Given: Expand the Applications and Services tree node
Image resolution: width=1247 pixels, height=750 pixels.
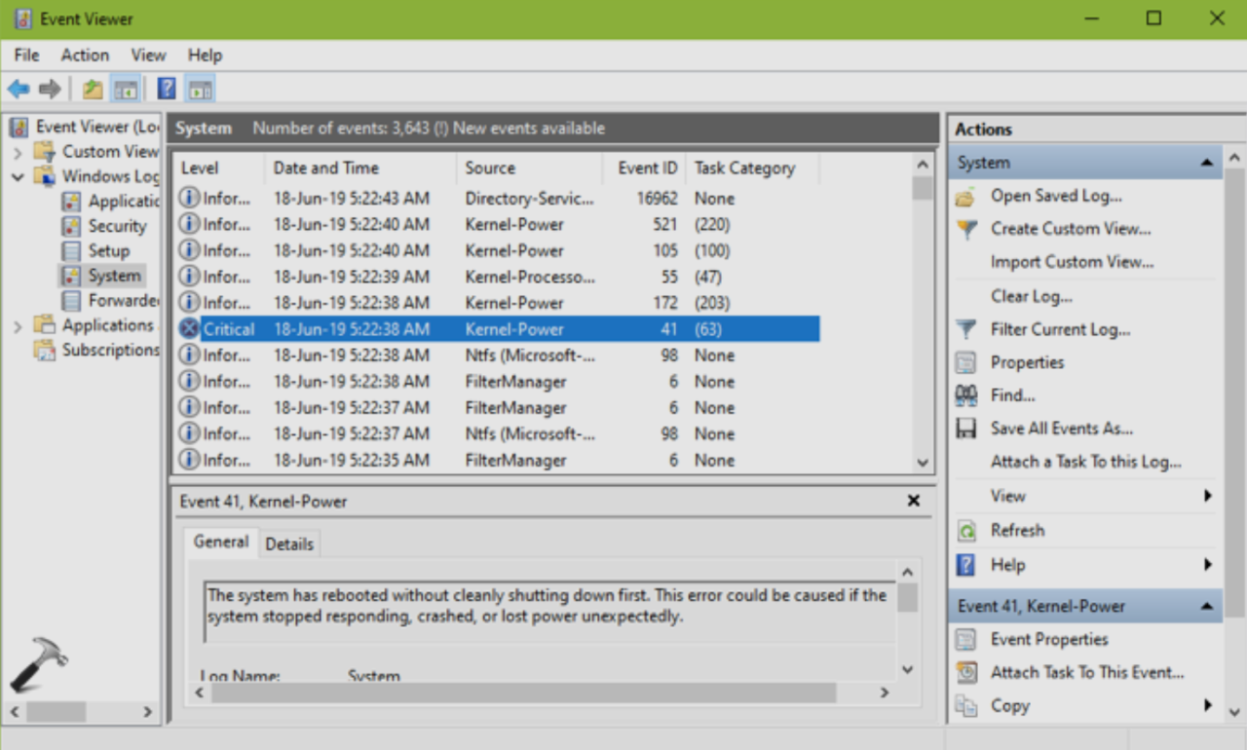Looking at the screenshot, I should (18, 326).
